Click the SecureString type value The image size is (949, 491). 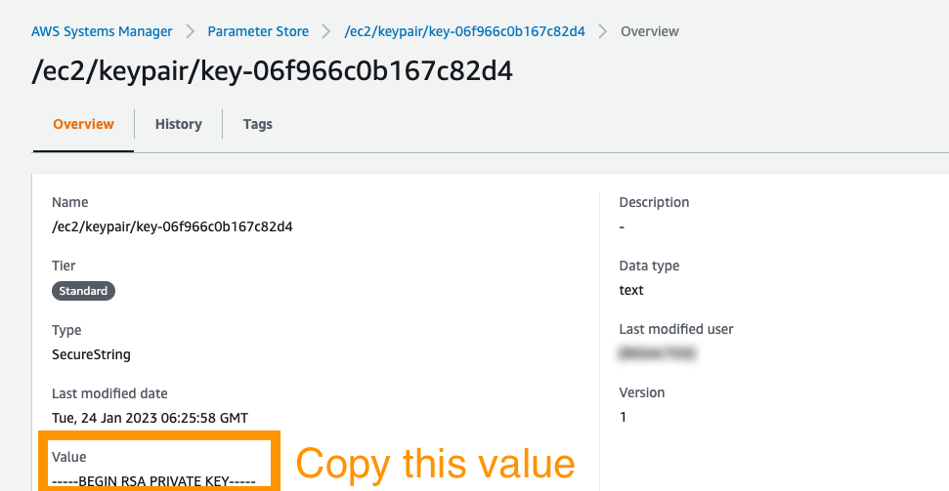92,354
